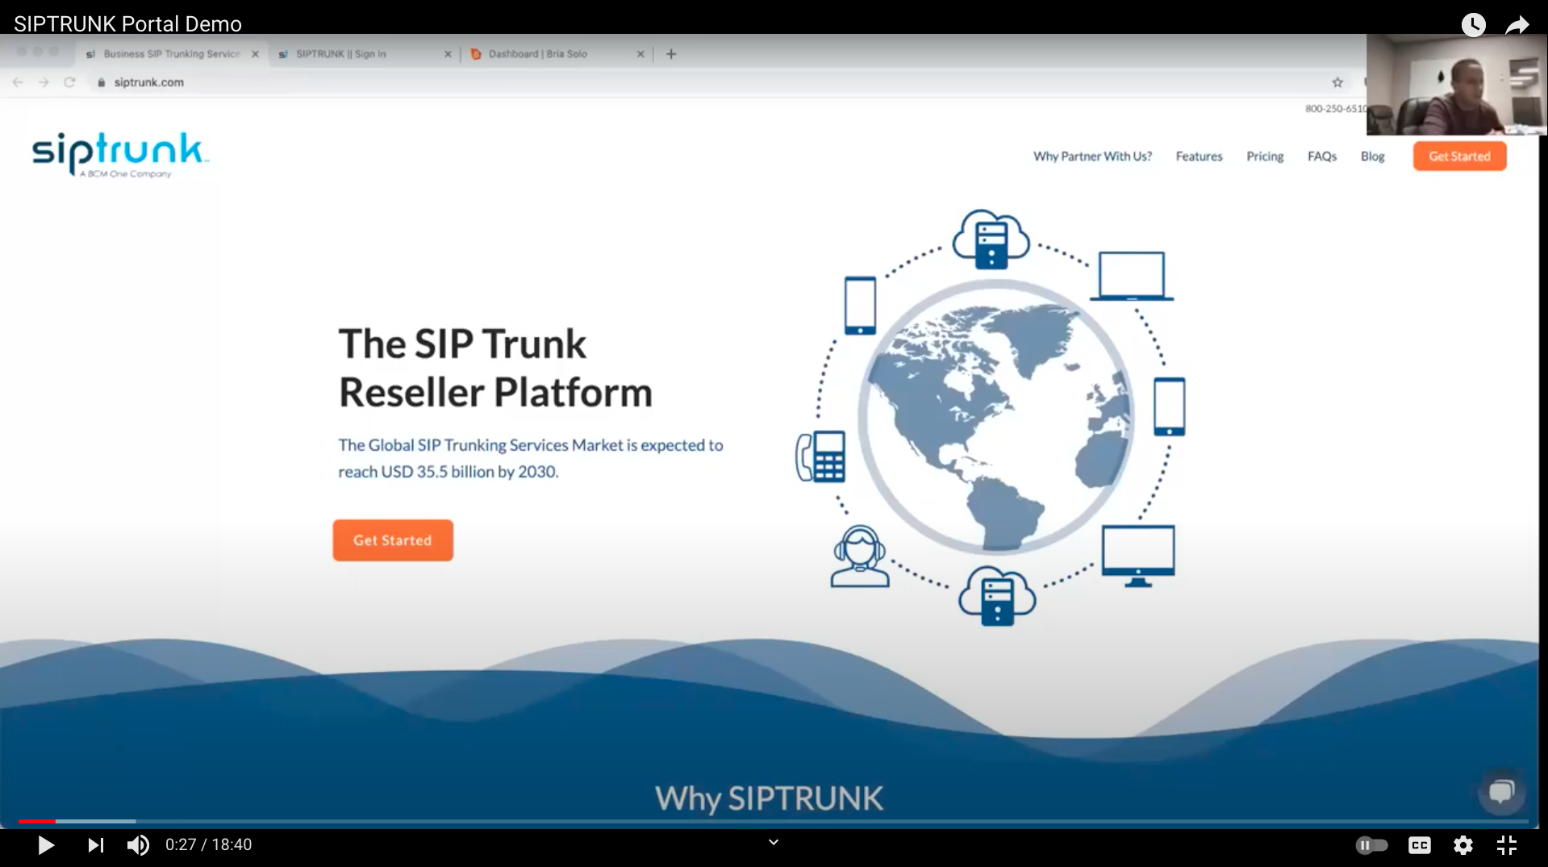The image size is (1548, 867).
Task: Open Why Partner With Us? link
Action: click(1092, 156)
